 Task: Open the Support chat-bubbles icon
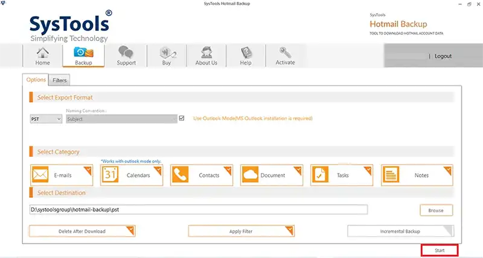click(126, 52)
